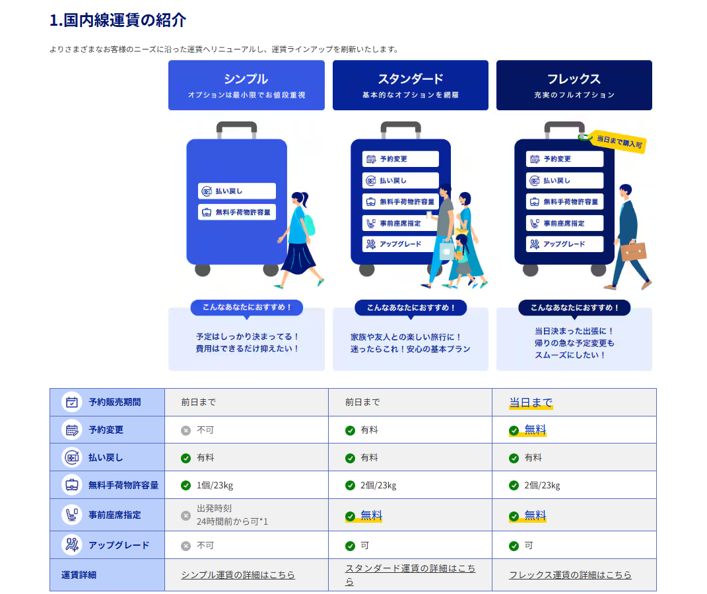Click 家族や友人との楽しい旅行に recommendation text
The image size is (707, 594).
411,343
